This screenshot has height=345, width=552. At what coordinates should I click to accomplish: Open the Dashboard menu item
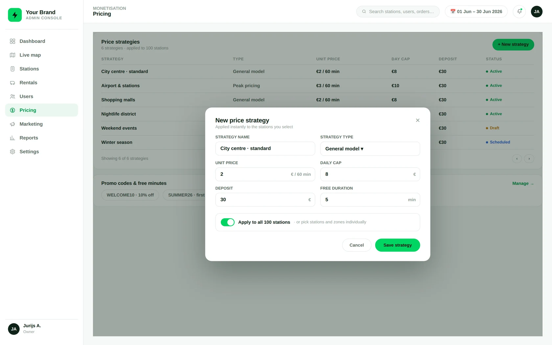click(x=41, y=41)
